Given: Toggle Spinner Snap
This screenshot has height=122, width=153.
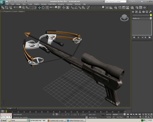Looking at the screenshot, I should pyautogui.click(x=84, y=8).
